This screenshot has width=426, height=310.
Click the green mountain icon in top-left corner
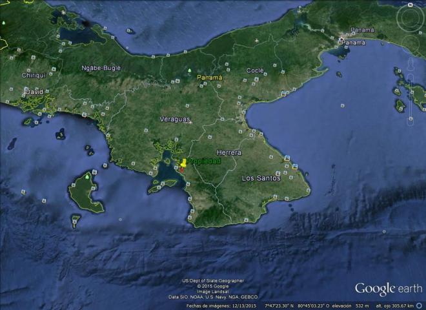(x=5, y=23)
